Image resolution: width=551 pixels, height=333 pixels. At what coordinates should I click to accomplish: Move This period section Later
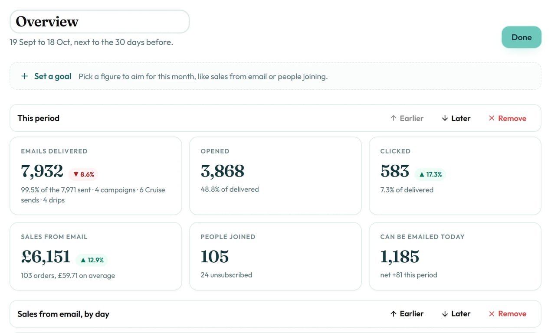[456, 118]
